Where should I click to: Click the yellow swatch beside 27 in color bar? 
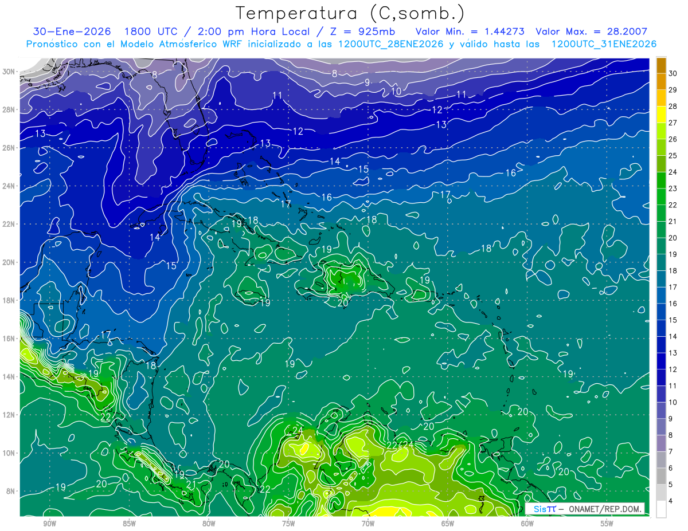[661, 115]
